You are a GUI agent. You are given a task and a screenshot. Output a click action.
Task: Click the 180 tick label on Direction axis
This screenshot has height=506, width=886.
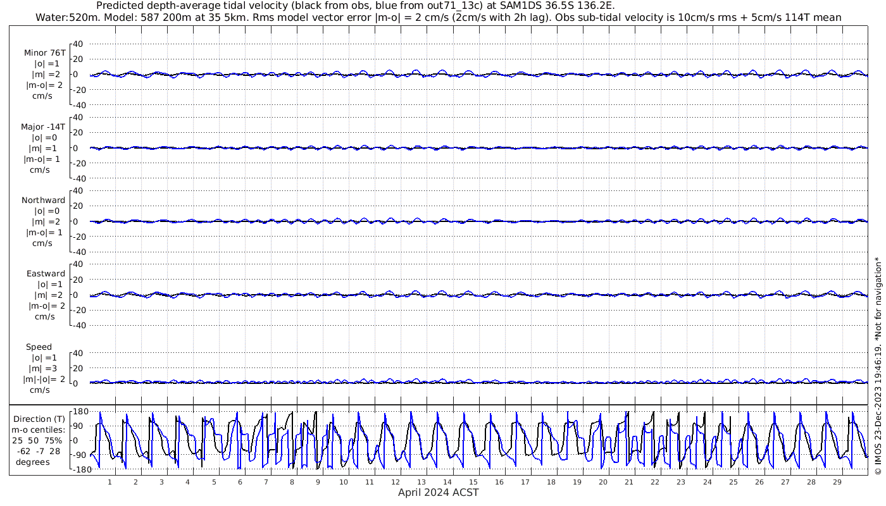click(80, 411)
